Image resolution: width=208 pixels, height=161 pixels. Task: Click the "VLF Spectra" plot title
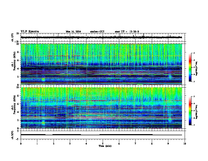click(x=30, y=32)
